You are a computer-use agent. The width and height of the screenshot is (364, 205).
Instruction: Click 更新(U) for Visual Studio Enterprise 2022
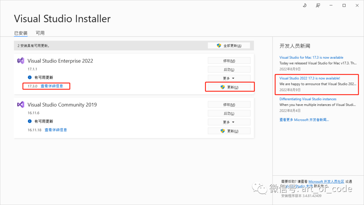pos(229,87)
